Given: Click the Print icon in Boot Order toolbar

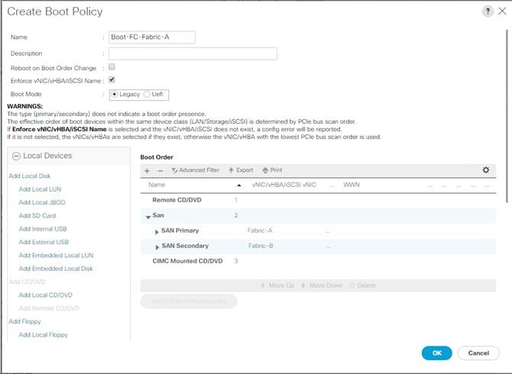Looking at the screenshot, I should 265,170.
